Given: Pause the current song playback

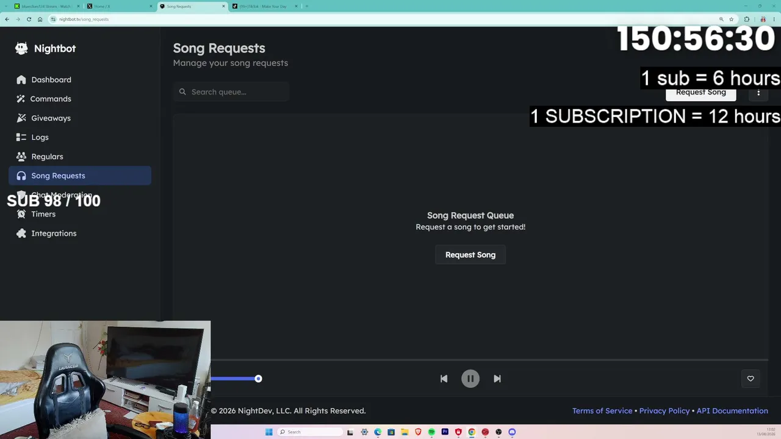Looking at the screenshot, I should (x=470, y=379).
